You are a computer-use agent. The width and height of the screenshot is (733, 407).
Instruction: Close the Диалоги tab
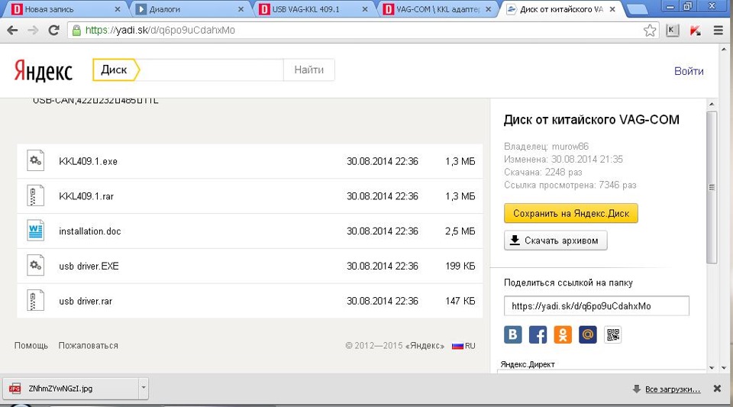click(x=241, y=9)
